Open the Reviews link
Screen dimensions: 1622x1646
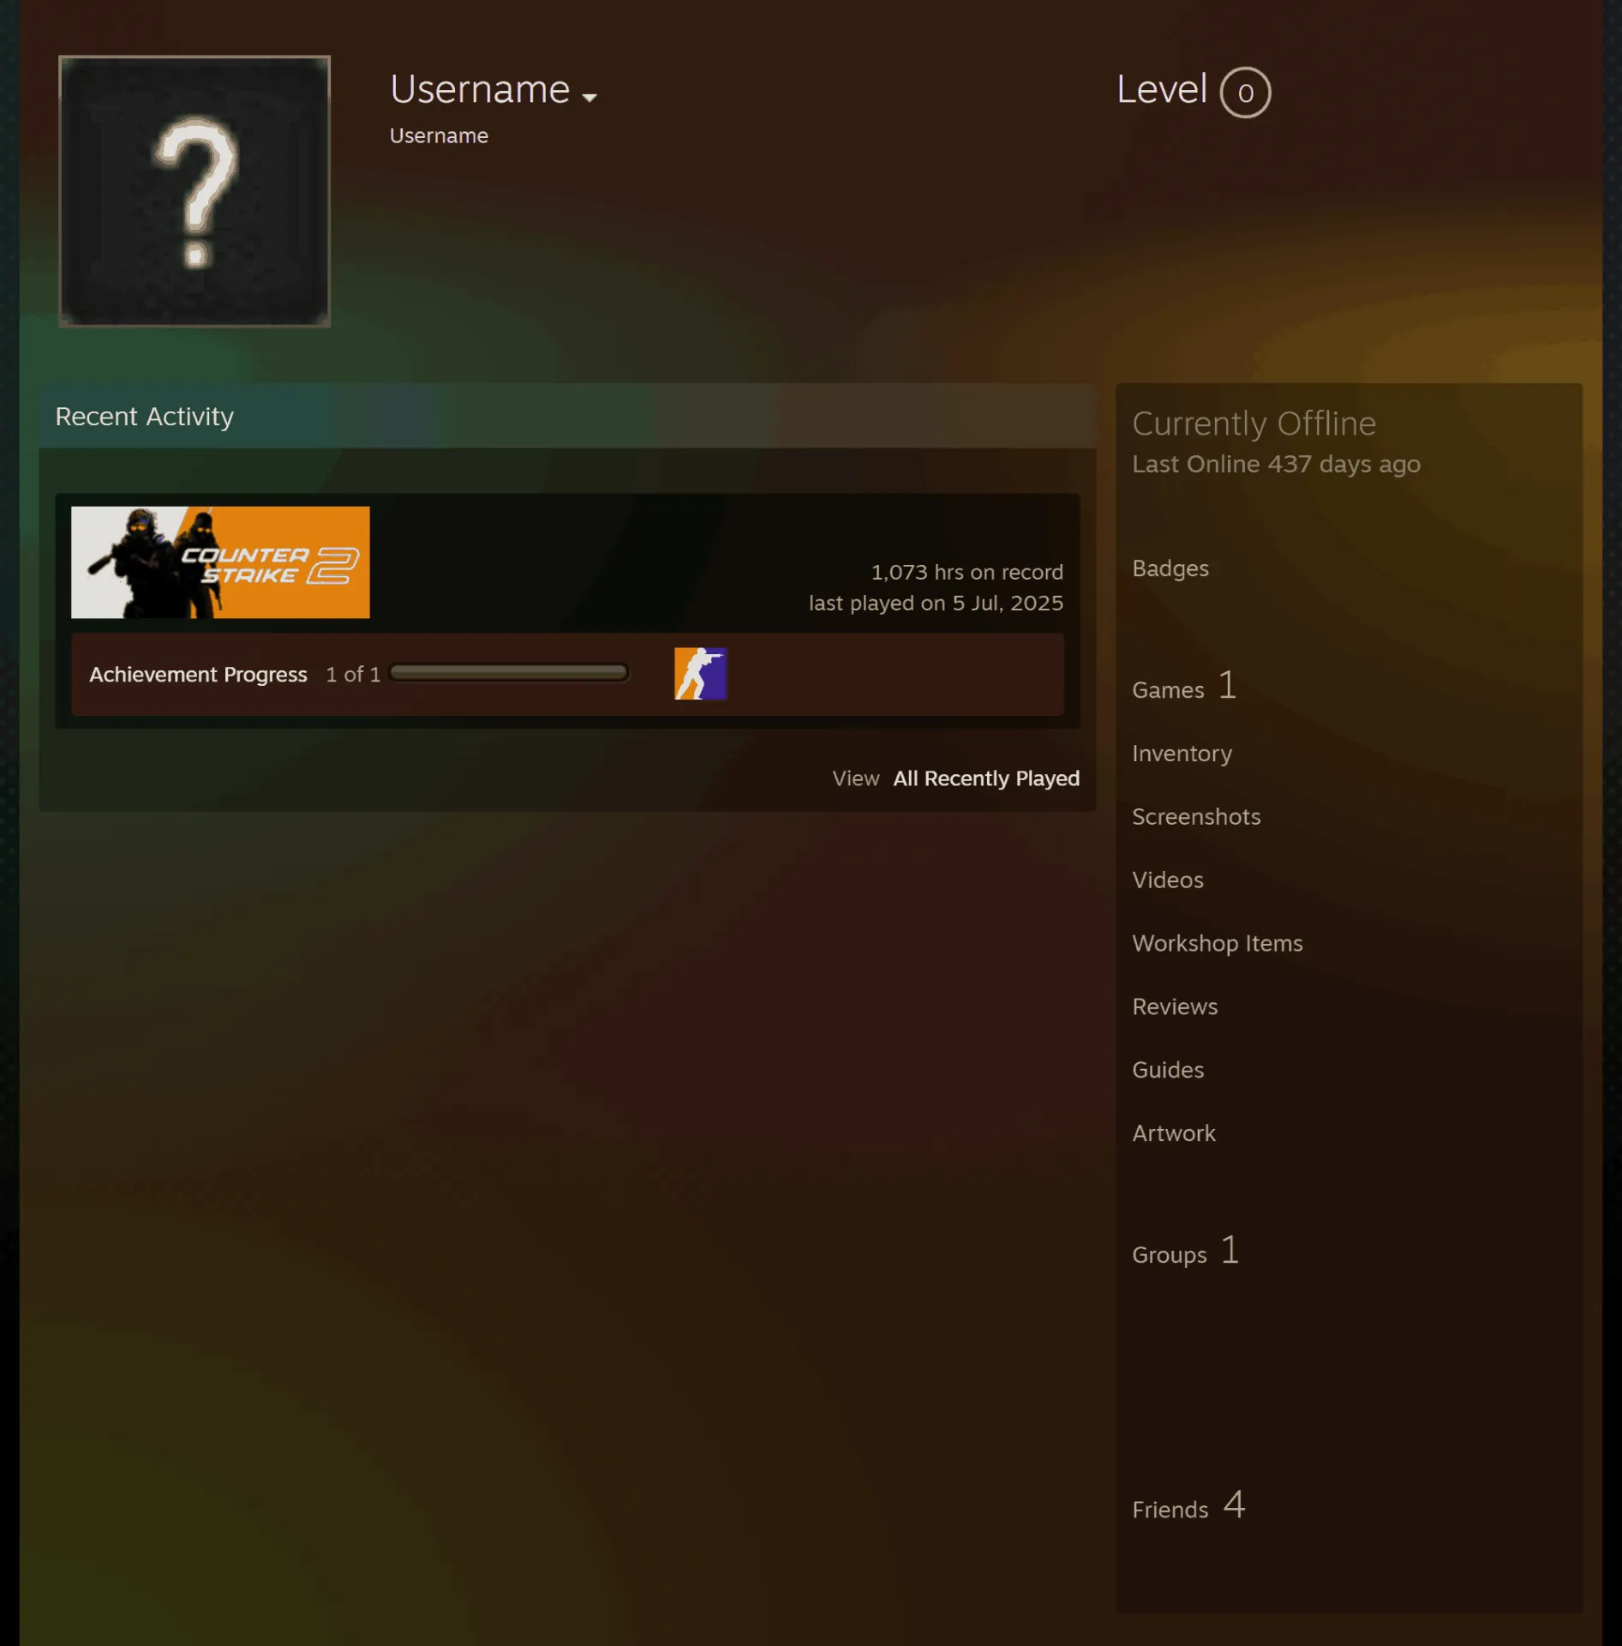(1175, 1007)
